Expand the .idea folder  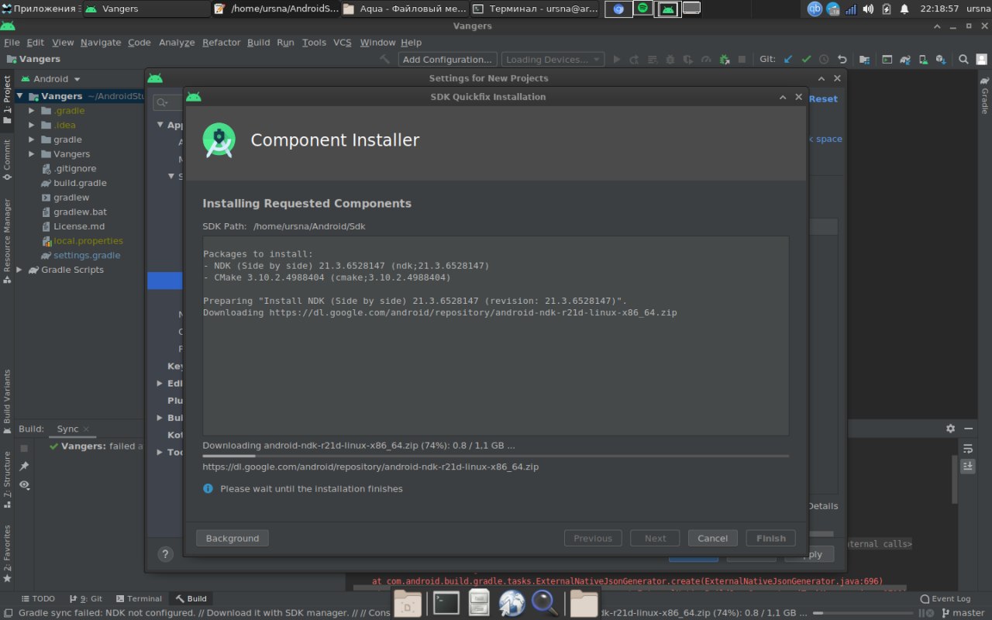point(32,125)
